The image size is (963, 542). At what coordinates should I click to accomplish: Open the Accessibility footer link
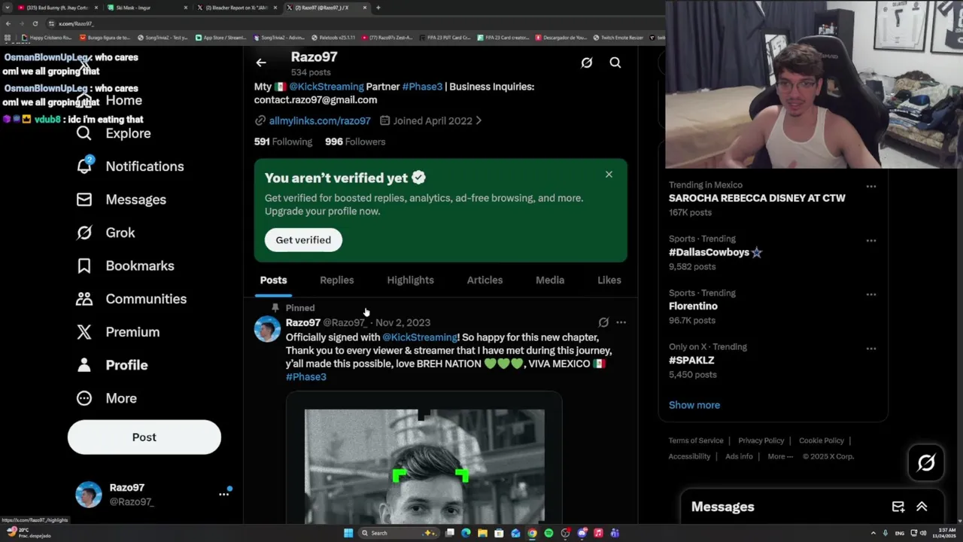[x=689, y=456]
